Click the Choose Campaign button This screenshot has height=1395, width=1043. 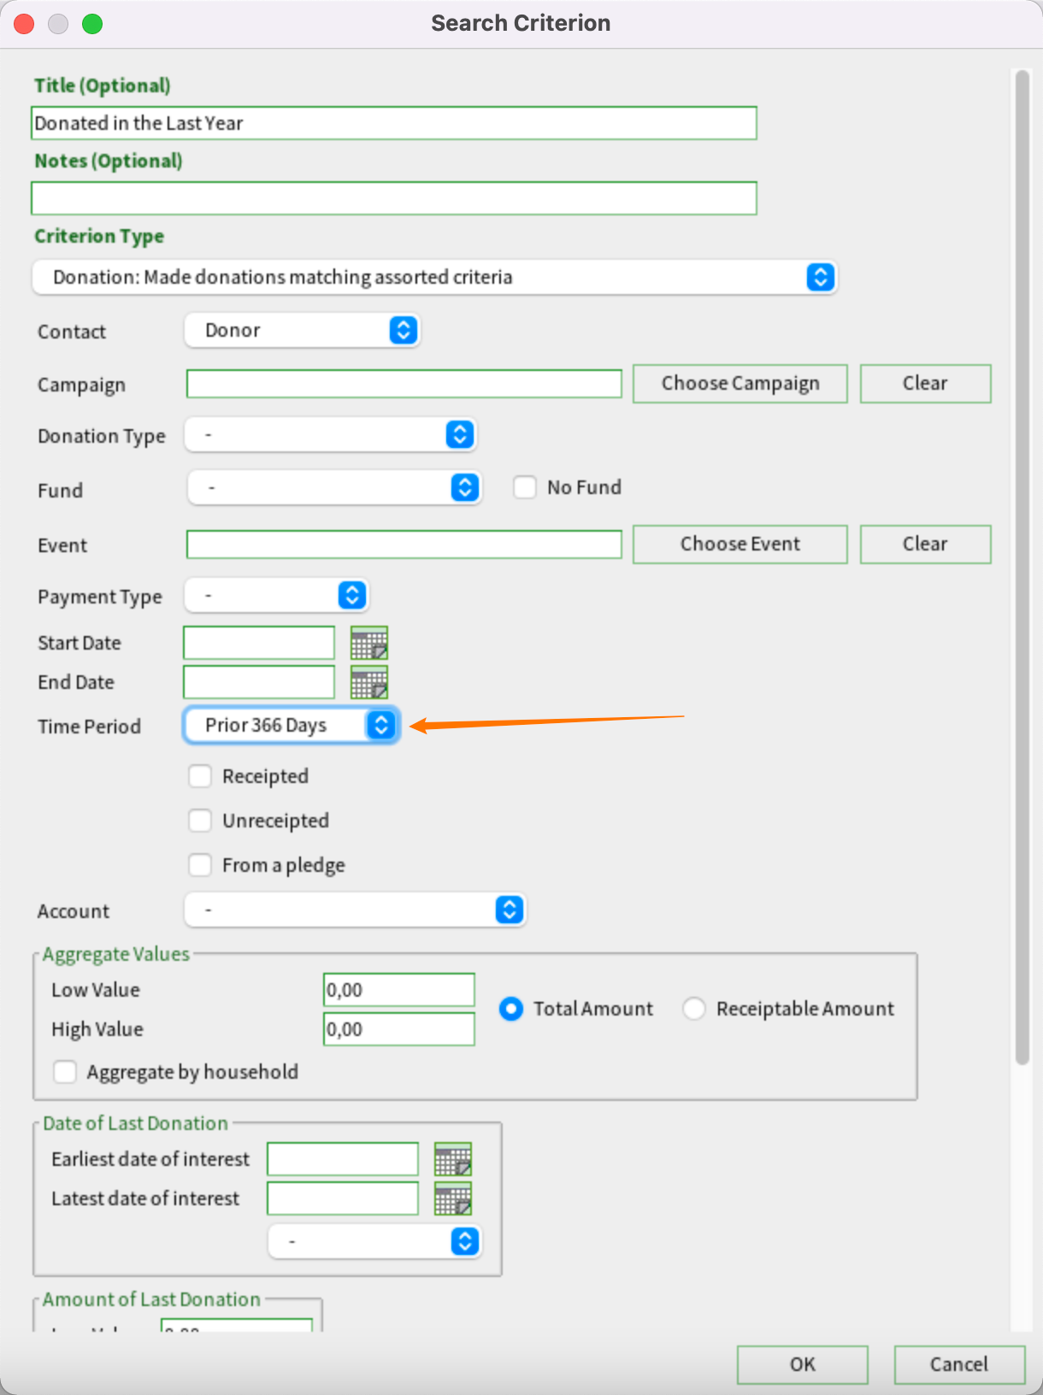tap(740, 384)
